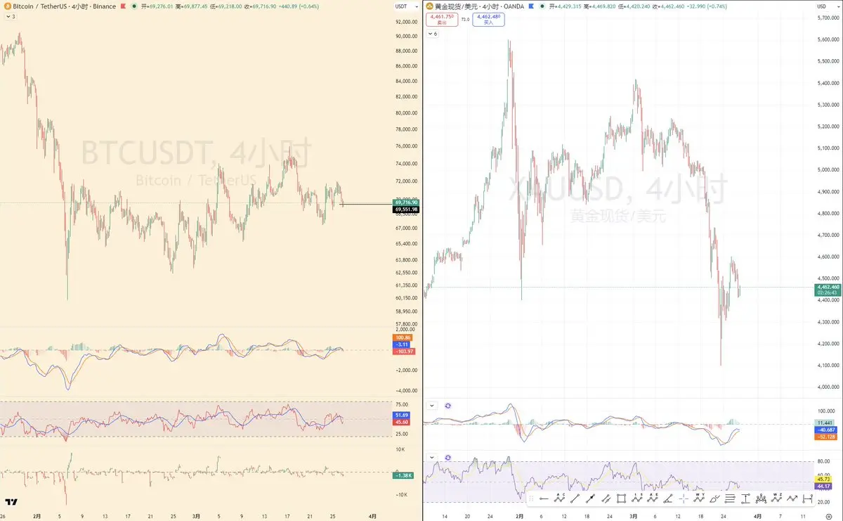
Task: Click the 4,461.75 sell button
Action: pyautogui.click(x=441, y=21)
